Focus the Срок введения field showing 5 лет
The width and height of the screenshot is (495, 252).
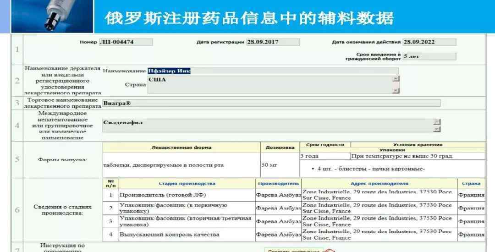tap(429, 56)
